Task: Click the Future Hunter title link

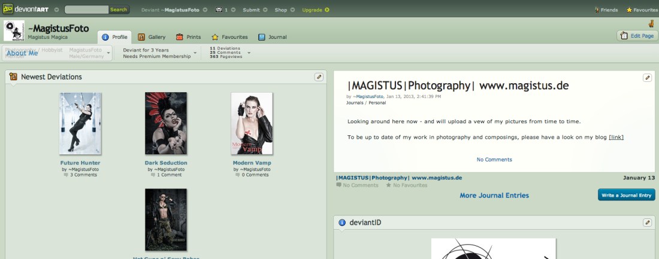Action: [x=80, y=163]
